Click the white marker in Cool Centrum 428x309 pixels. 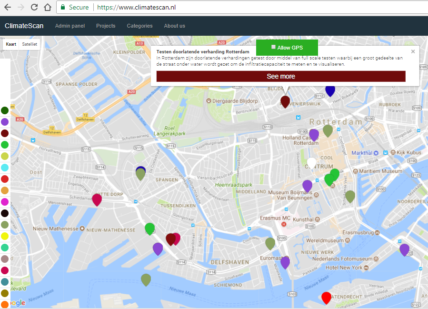pos(311,163)
